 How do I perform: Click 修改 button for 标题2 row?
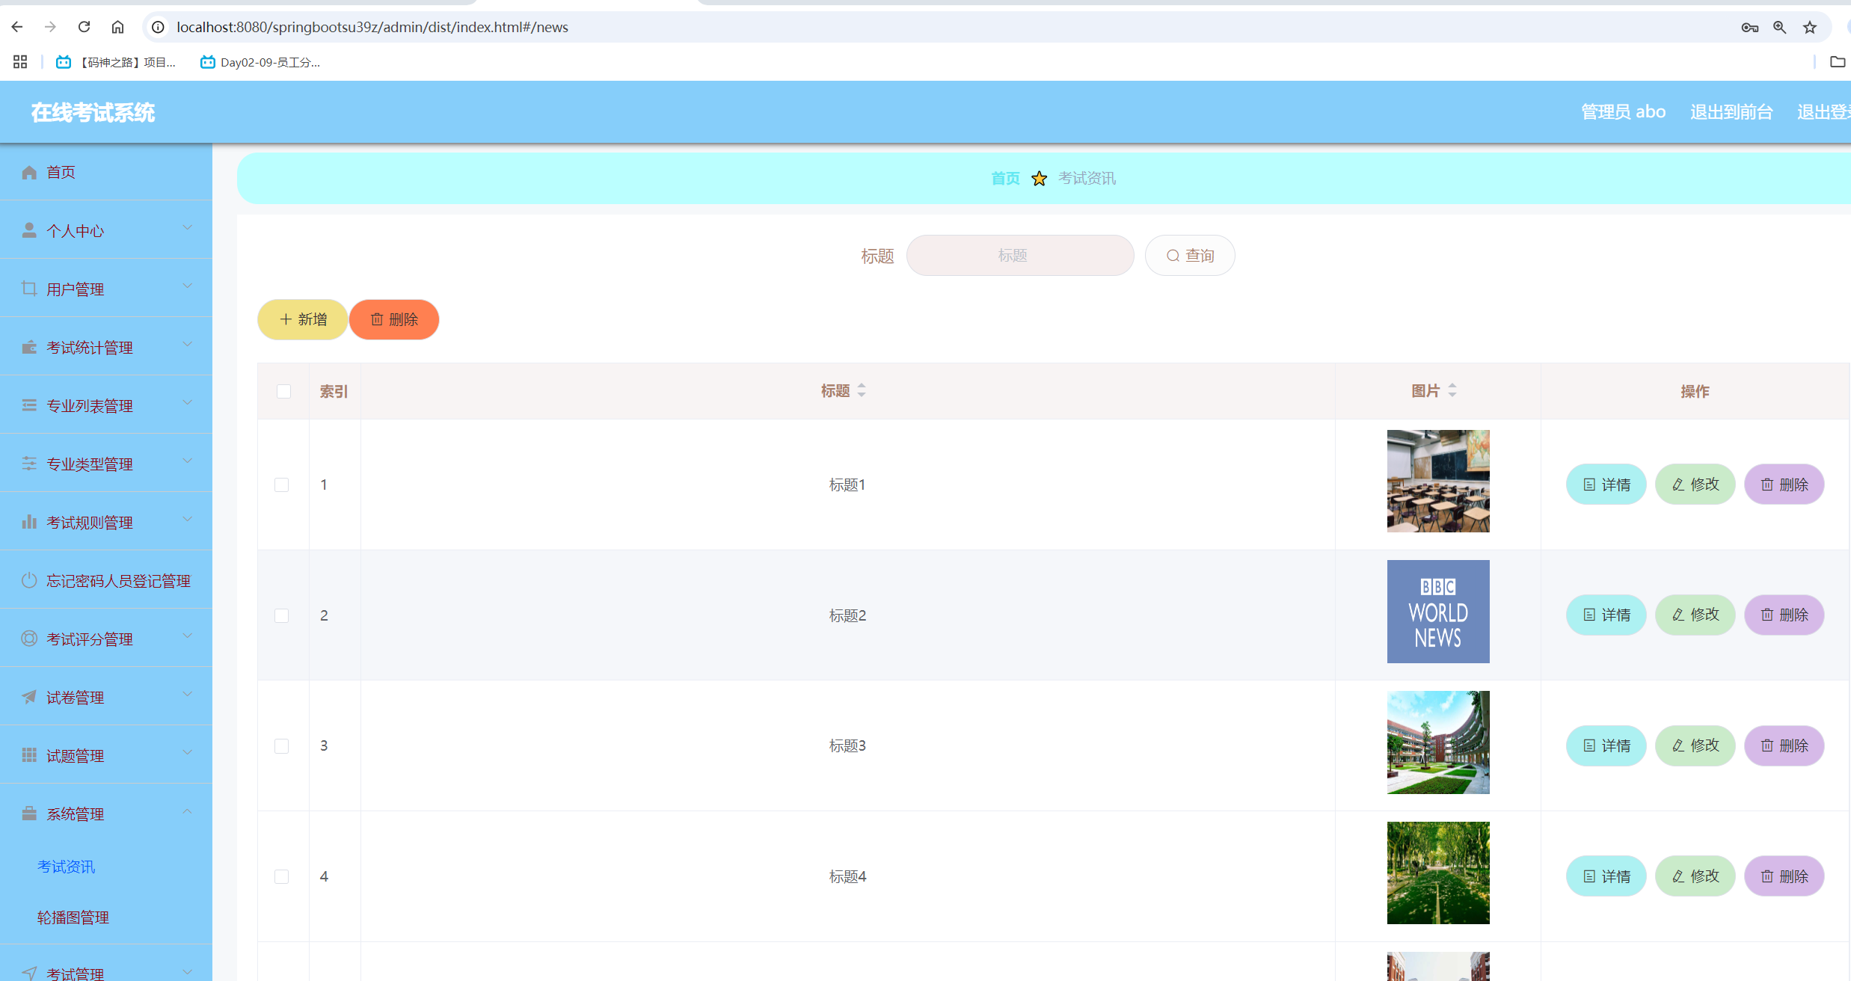tap(1695, 615)
